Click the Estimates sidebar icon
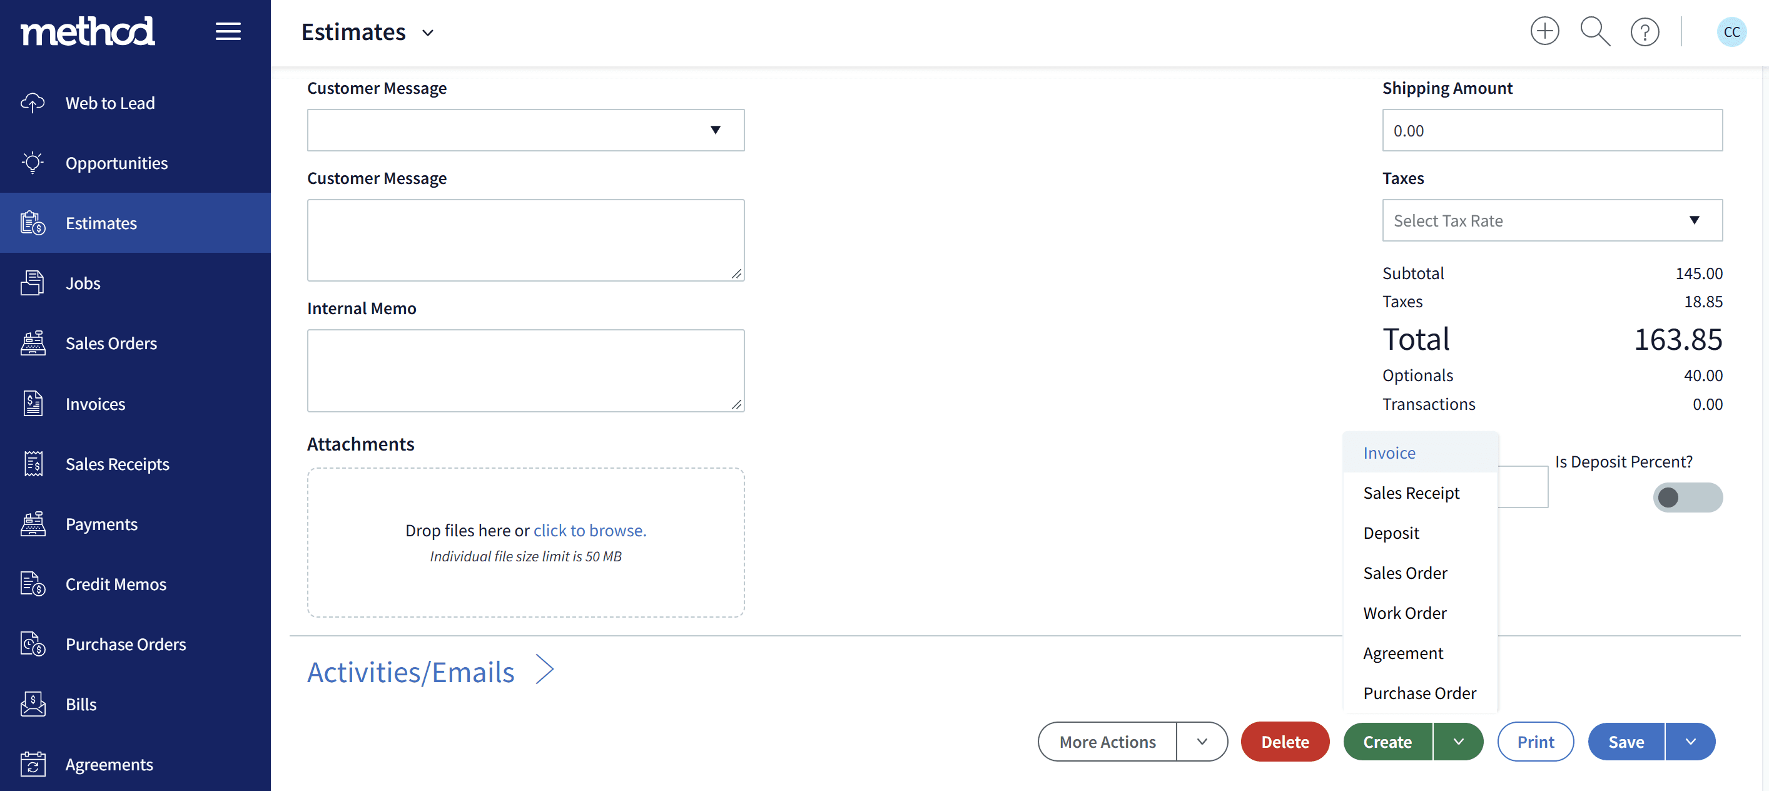 (33, 223)
